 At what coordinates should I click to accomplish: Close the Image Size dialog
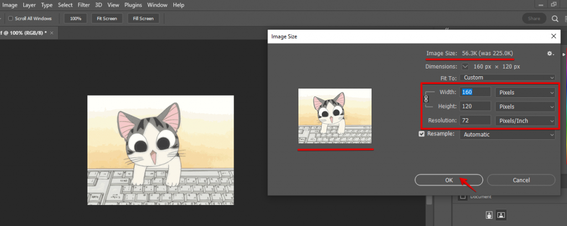[x=553, y=36]
